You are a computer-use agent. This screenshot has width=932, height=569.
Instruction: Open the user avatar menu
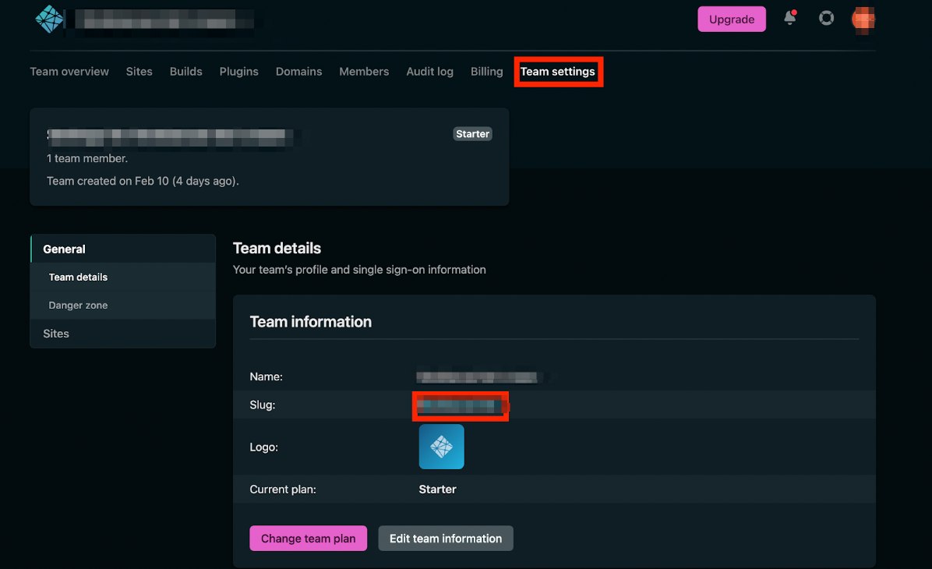pyautogui.click(x=863, y=19)
